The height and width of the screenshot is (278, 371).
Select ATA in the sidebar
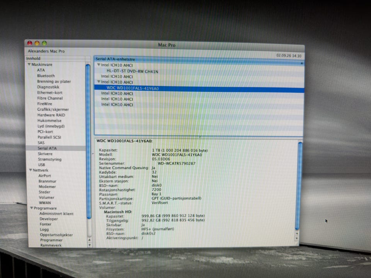[x=41, y=70]
